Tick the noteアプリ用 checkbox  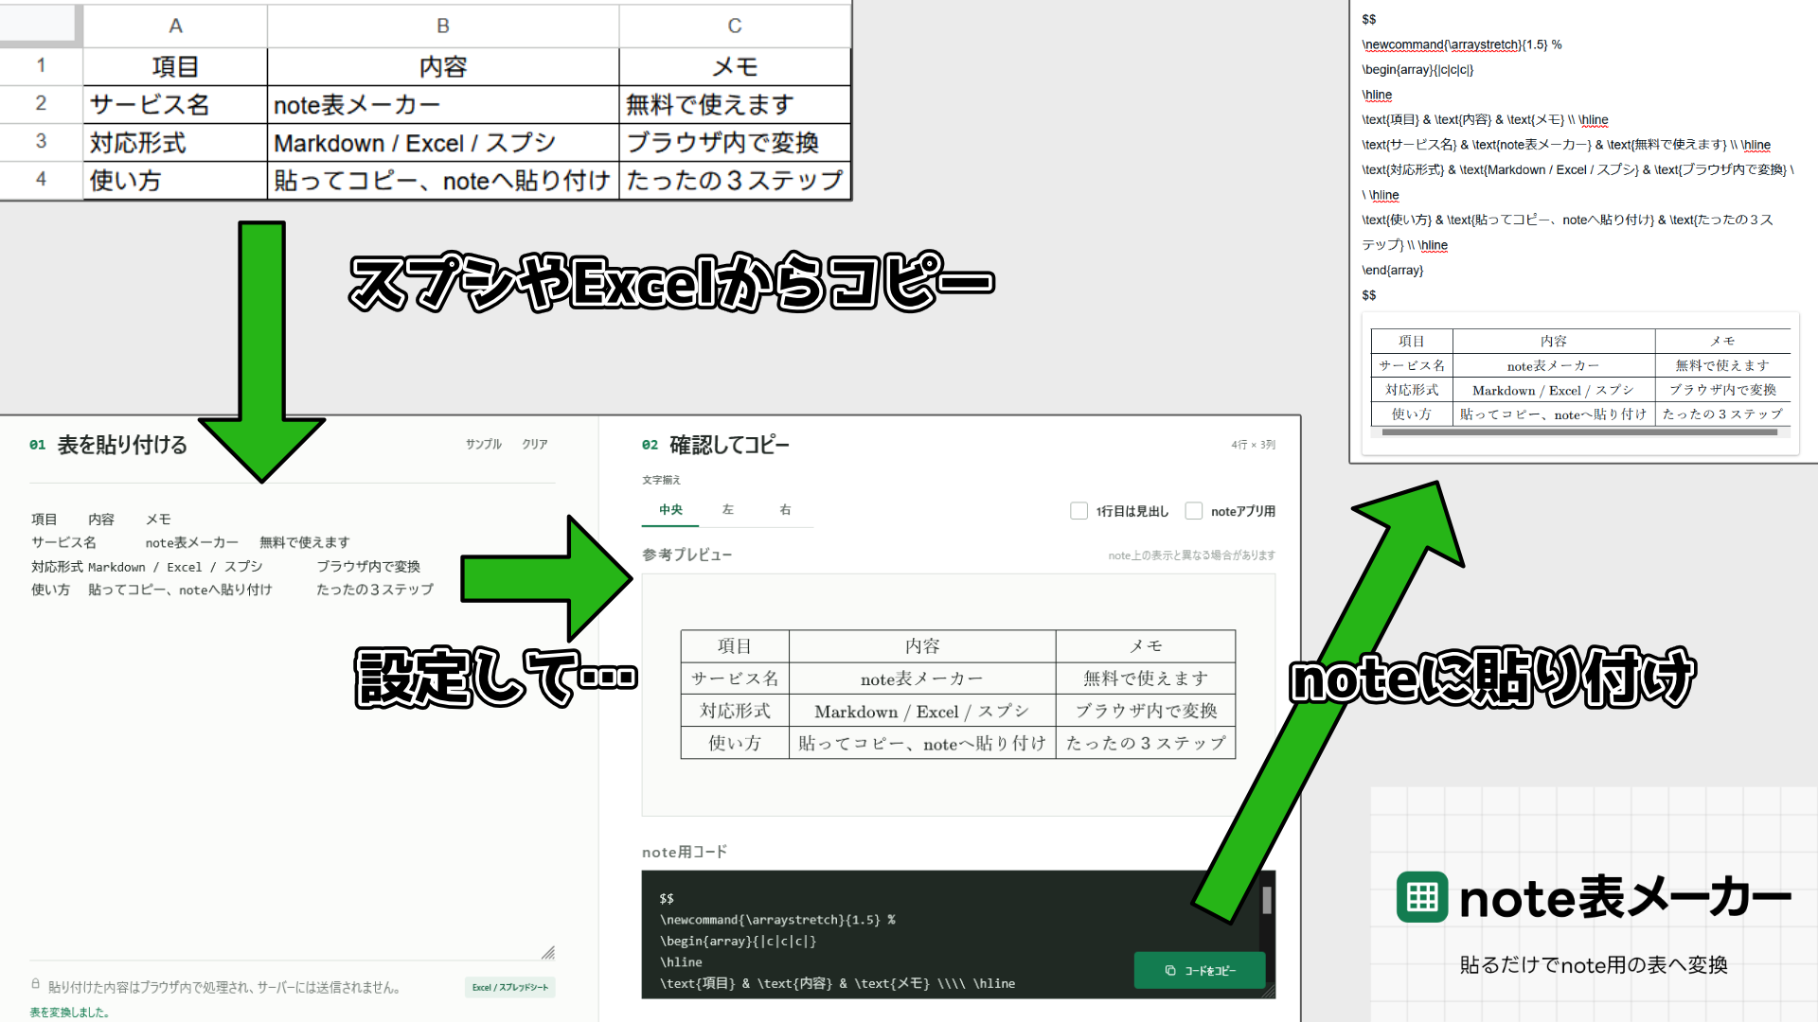[1194, 511]
